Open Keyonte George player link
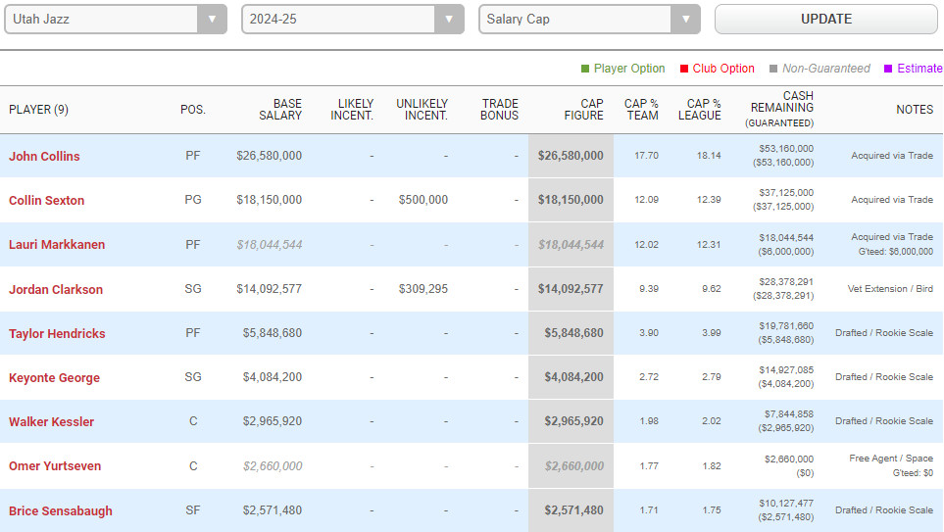The width and height of the screenshot is (944, 532). point(54,378)
